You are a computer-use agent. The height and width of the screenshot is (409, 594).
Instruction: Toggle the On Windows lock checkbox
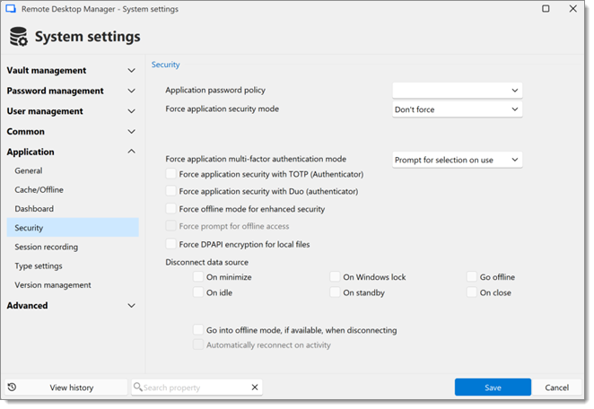coord(335,277)
